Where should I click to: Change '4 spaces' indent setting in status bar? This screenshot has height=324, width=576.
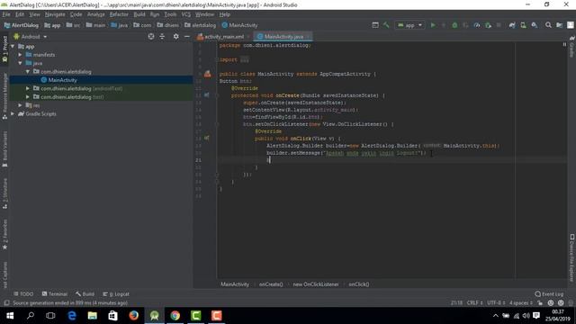tap(520, 303)
